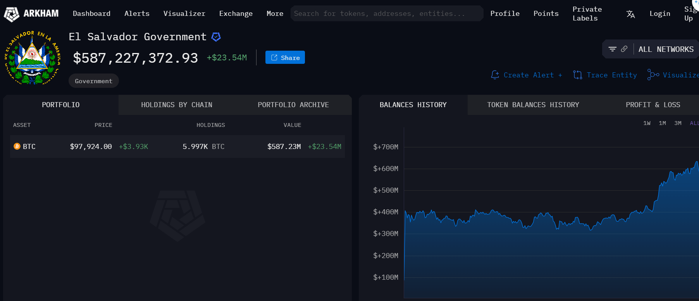
Task: Switch to the PORTFOLIO tab
Action: tap(61, 105)
